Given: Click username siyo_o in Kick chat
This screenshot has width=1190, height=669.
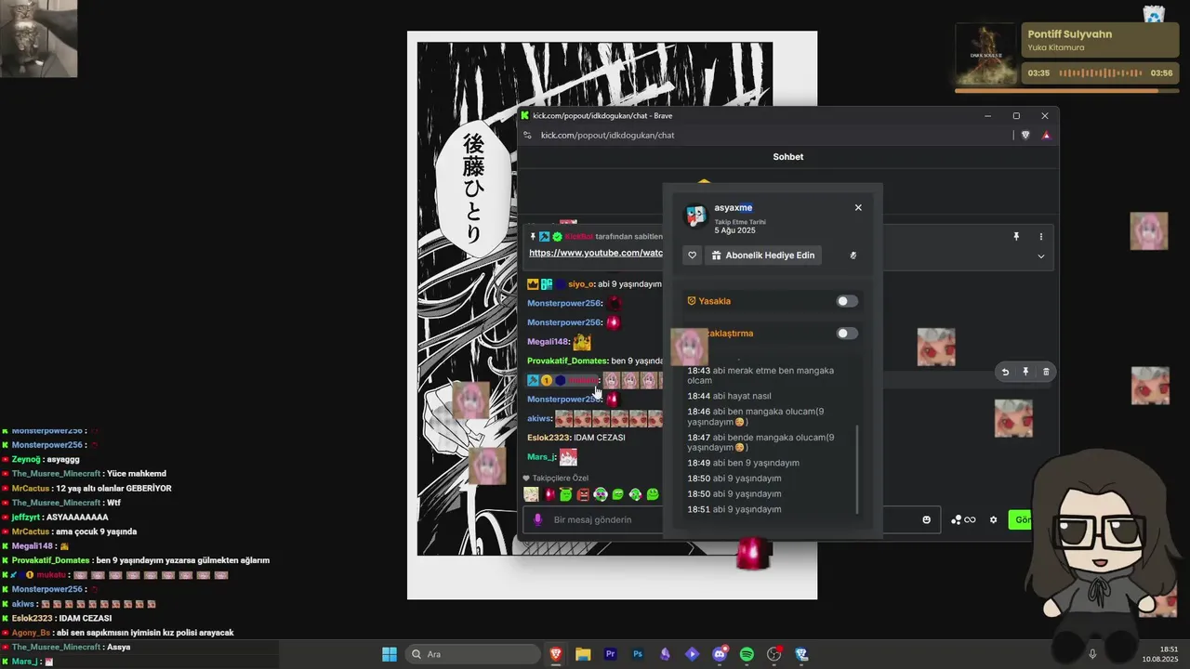Looking at the screenshot, I should 581,284.
